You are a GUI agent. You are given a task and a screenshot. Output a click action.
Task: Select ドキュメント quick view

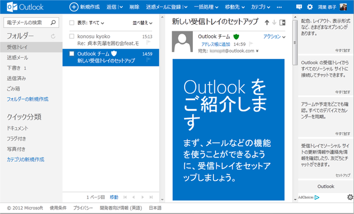coord(17,128)
